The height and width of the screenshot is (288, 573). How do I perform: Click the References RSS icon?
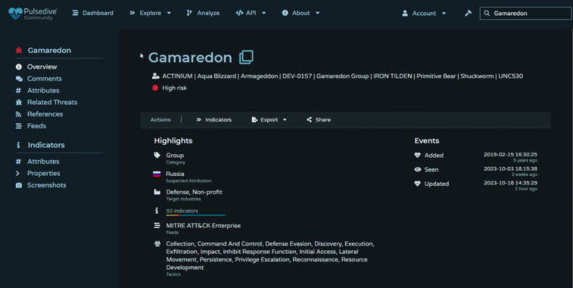tap(19, 114)
